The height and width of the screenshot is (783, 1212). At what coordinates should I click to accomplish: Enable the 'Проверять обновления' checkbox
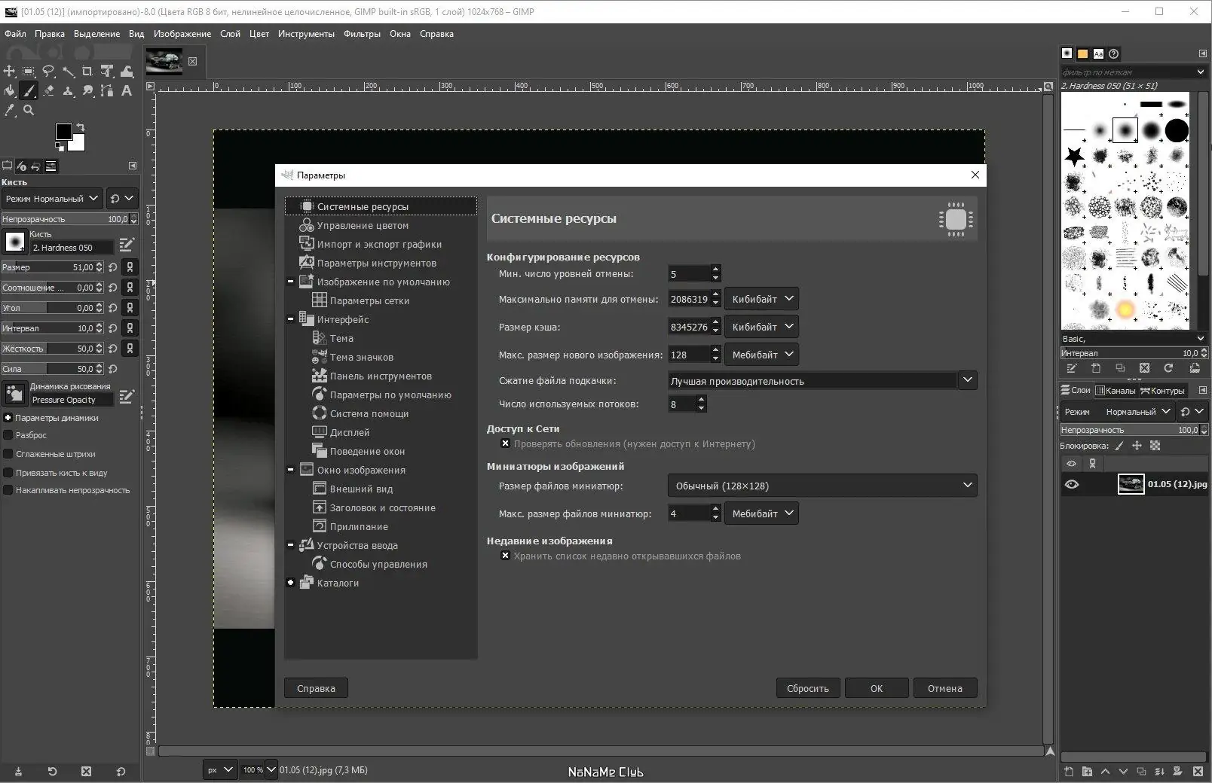(505, 443)
